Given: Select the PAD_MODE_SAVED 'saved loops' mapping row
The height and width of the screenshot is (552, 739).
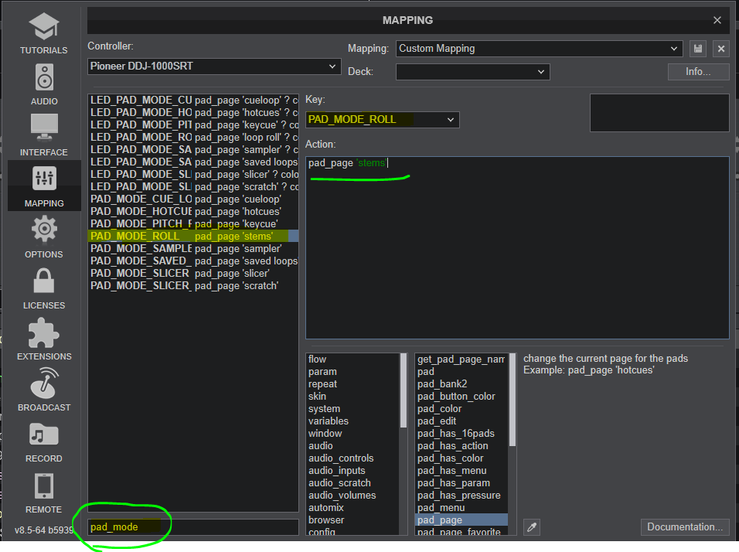Looking at the screenshot, I should pos(193,261).
